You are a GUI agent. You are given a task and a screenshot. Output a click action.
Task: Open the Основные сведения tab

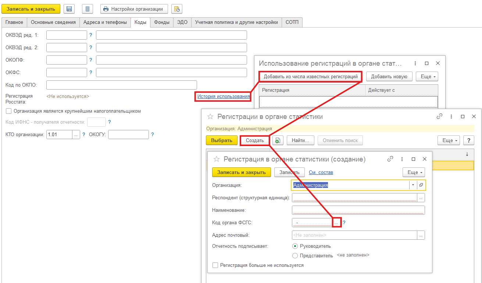[x=53, y=22]
